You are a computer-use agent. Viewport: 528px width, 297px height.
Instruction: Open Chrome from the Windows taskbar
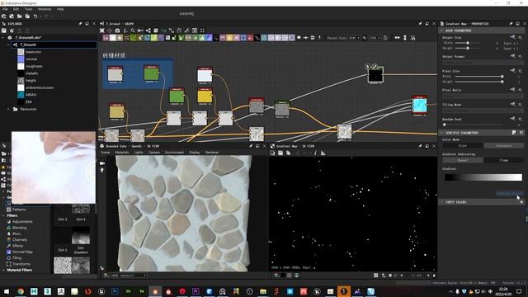tap(21, 291)
